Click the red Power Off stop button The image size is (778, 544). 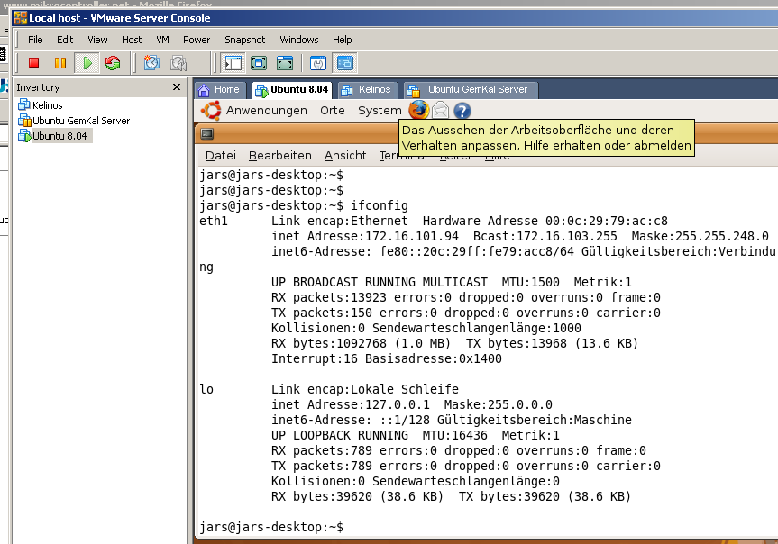pos(33,63)
